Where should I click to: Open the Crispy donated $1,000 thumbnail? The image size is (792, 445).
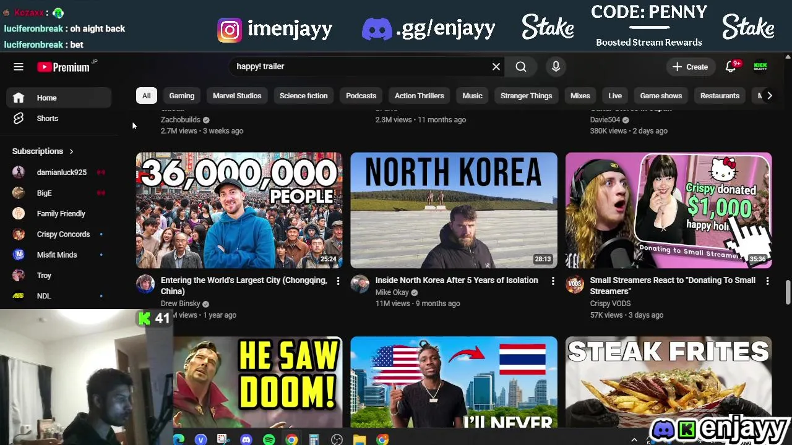coord(668,210)
